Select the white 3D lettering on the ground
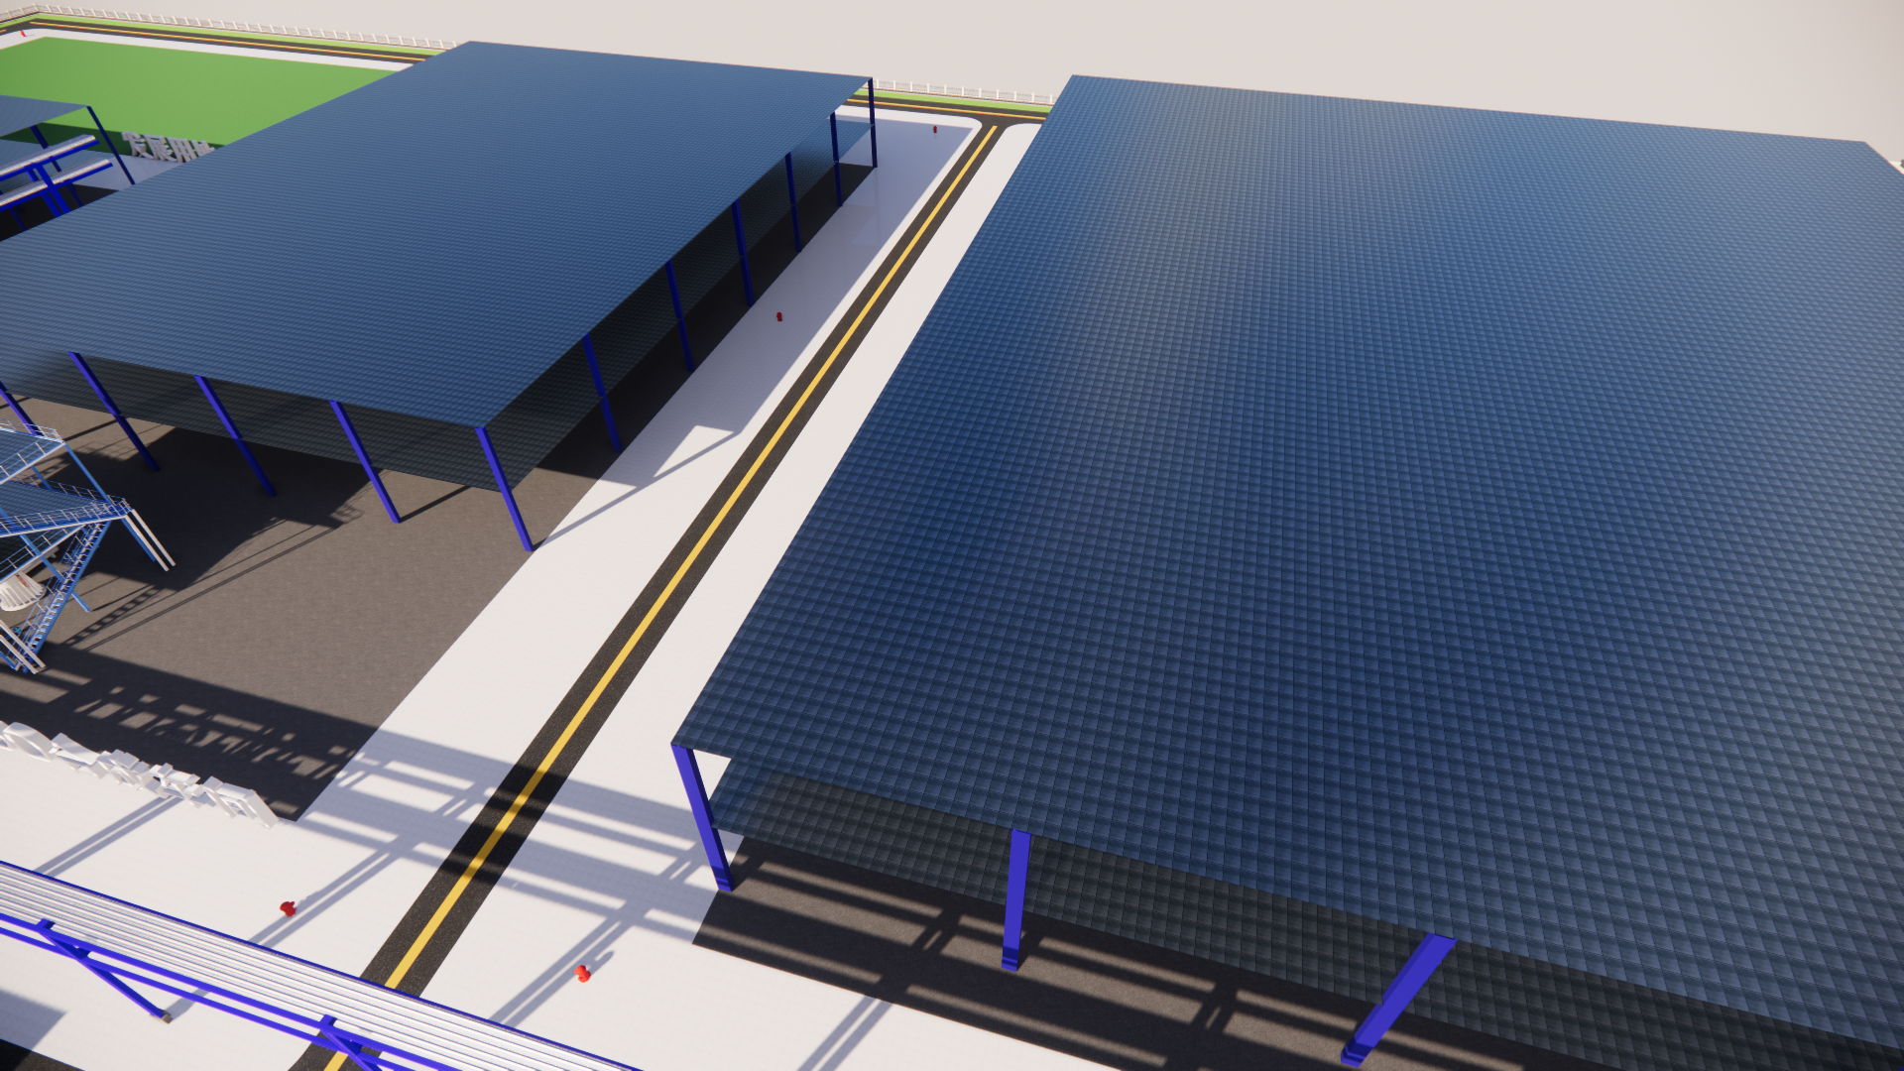This screenshot has width=1904, height=1071. pyautogui.click(x=149, y=773)
